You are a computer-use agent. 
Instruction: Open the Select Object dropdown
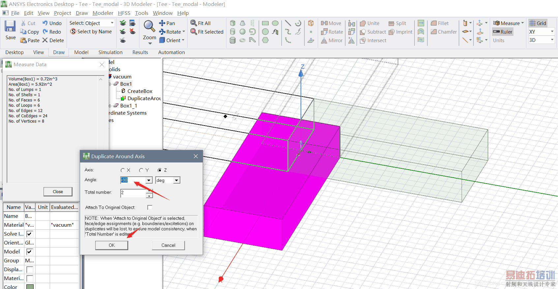click(112, 23)
